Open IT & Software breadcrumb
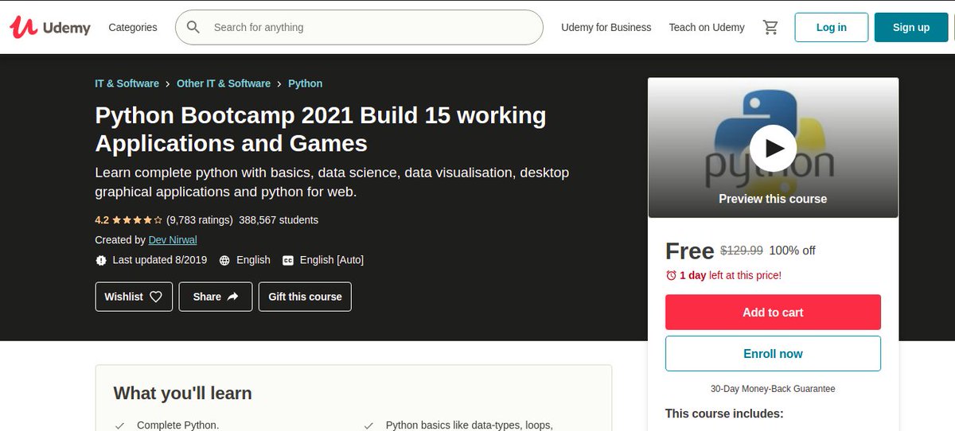 [x=127, y=83]
